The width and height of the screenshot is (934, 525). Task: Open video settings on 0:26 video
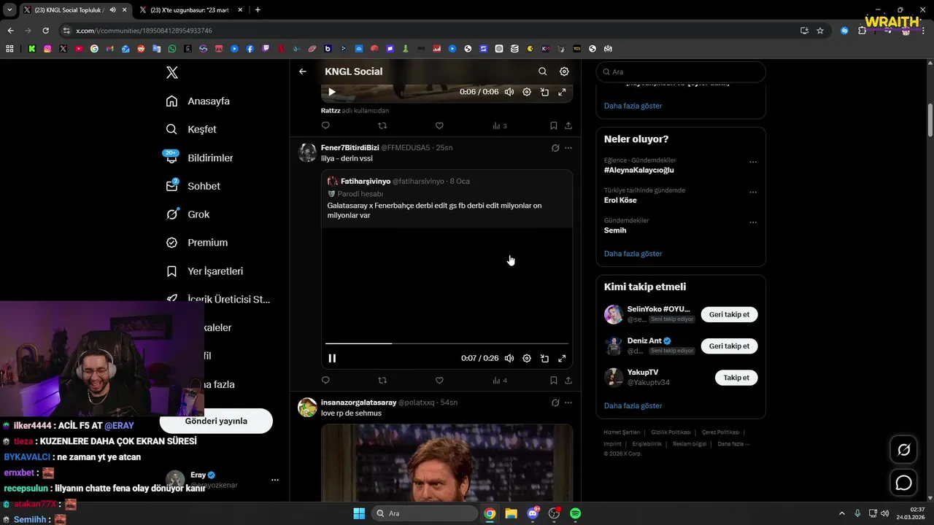[527, 358]
